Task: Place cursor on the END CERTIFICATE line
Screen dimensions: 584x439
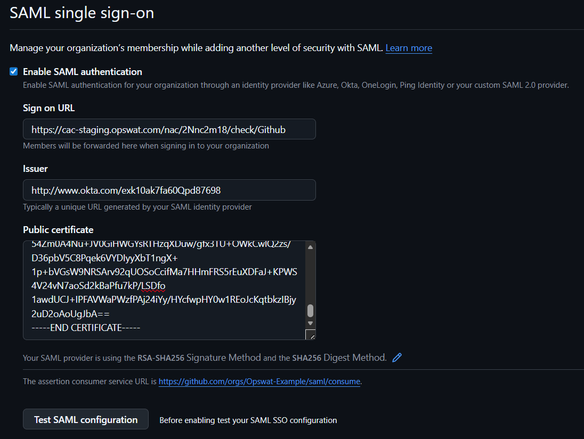Action: [x=86, y=328]
